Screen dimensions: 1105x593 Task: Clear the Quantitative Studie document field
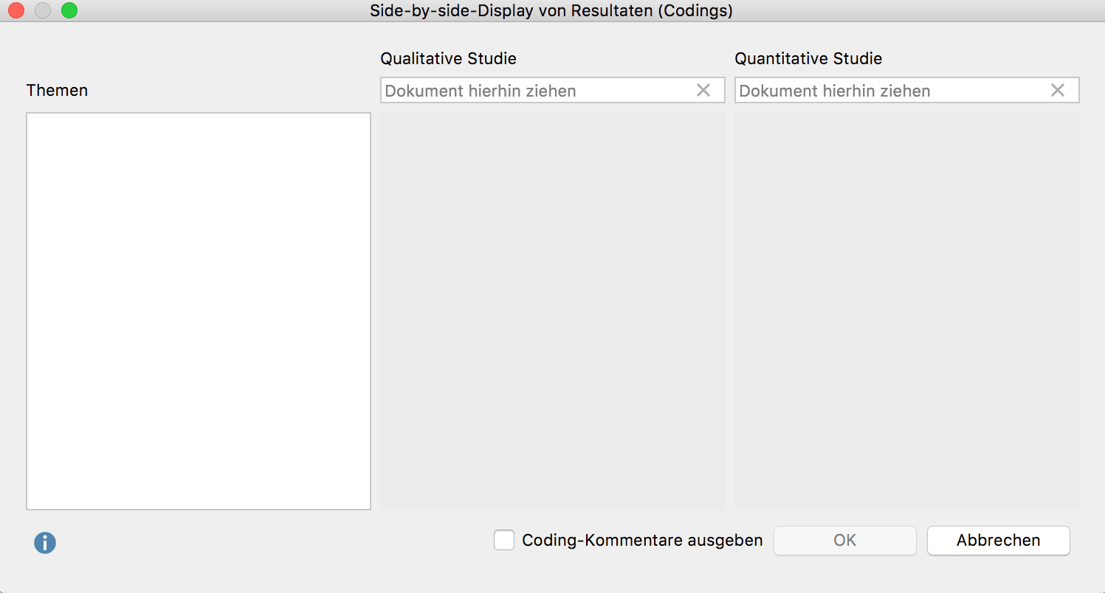pos(1058,90)
